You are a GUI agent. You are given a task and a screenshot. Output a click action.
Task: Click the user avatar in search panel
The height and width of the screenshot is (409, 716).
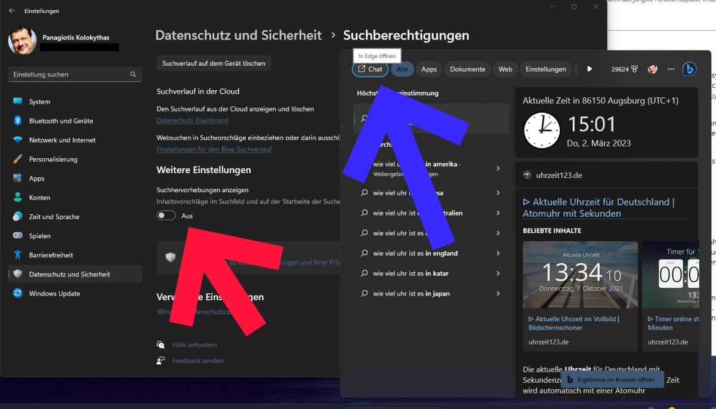click(653, 69)
